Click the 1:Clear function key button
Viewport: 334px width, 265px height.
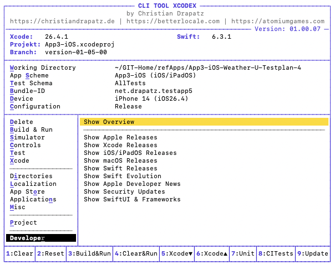click(19, 253)
